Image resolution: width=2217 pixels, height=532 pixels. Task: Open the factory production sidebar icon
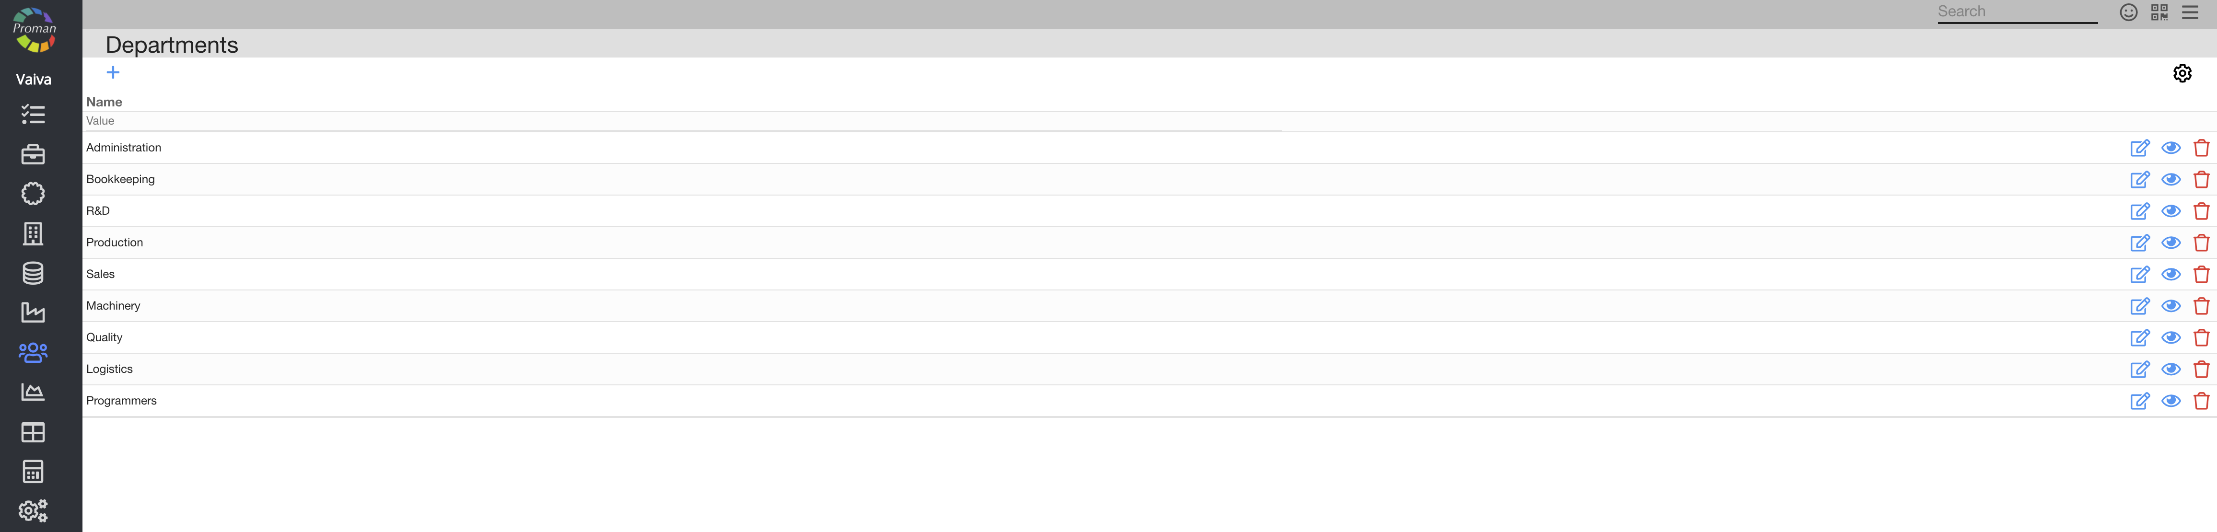coord(33,312)
